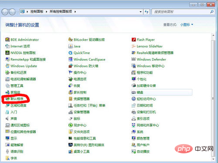
Task: Open Windows Update icon
Action: [7, 66]
